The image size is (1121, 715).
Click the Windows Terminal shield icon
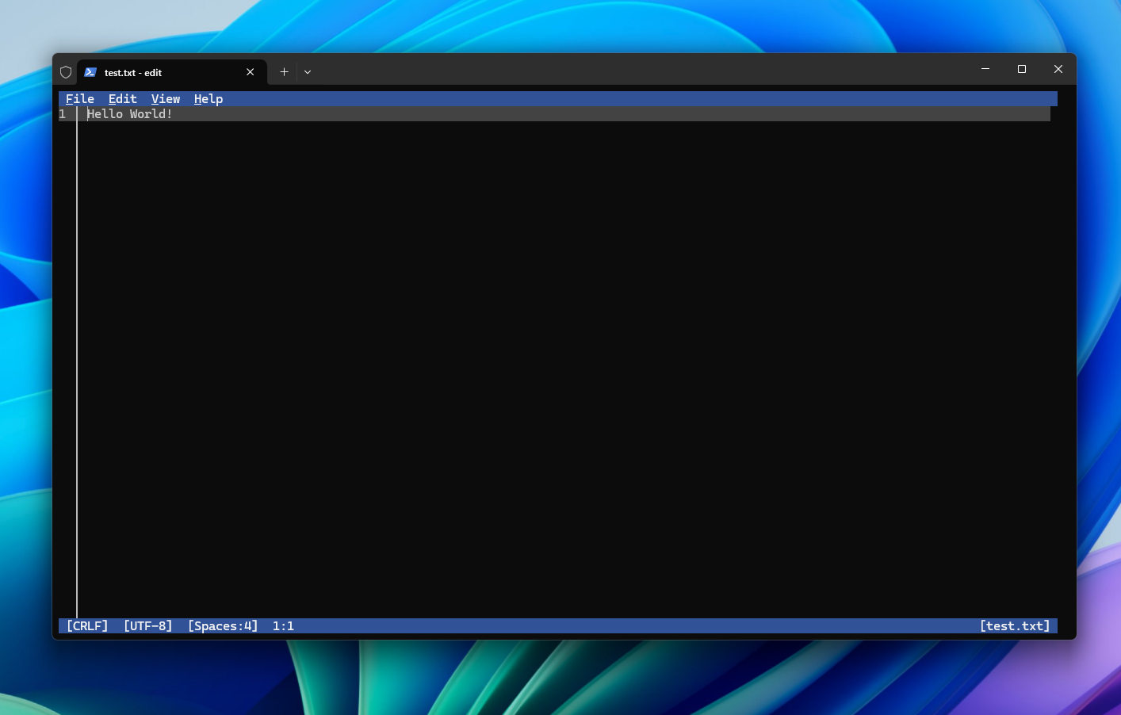[x=67, y=71]
